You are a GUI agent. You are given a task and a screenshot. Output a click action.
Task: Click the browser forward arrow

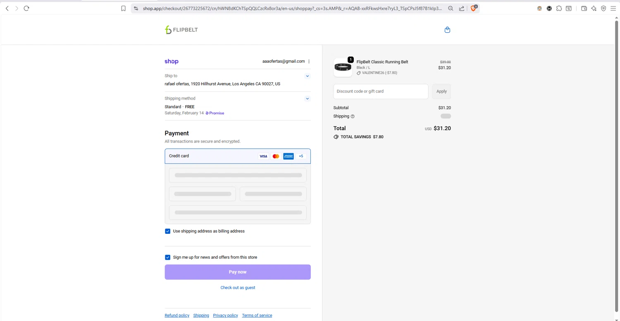(17, 8)
